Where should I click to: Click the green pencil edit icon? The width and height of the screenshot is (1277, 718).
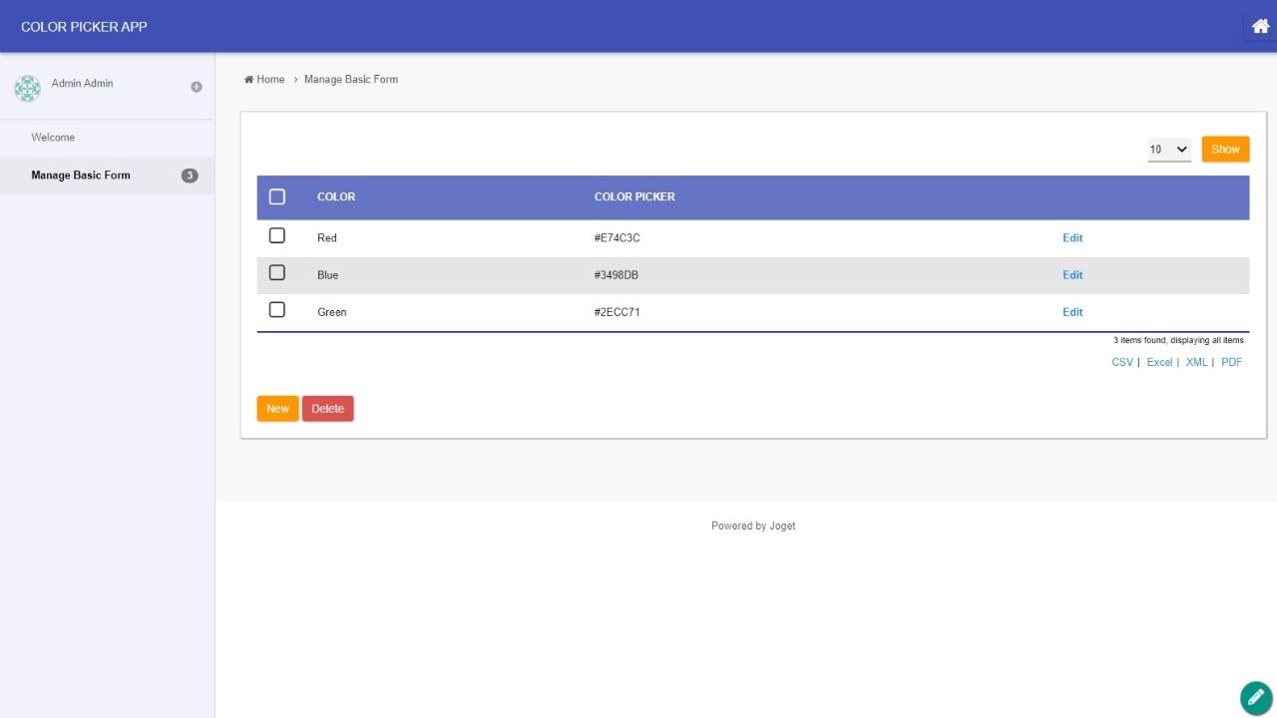[x=1256, y=698]
